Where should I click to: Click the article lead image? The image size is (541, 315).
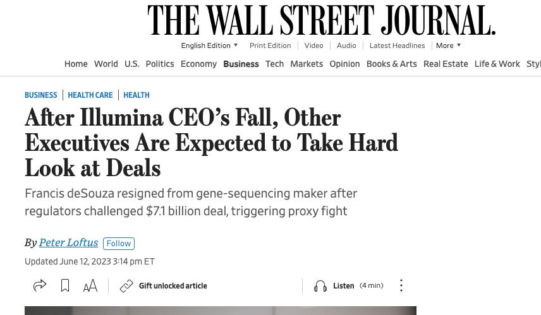coord(221,311)
